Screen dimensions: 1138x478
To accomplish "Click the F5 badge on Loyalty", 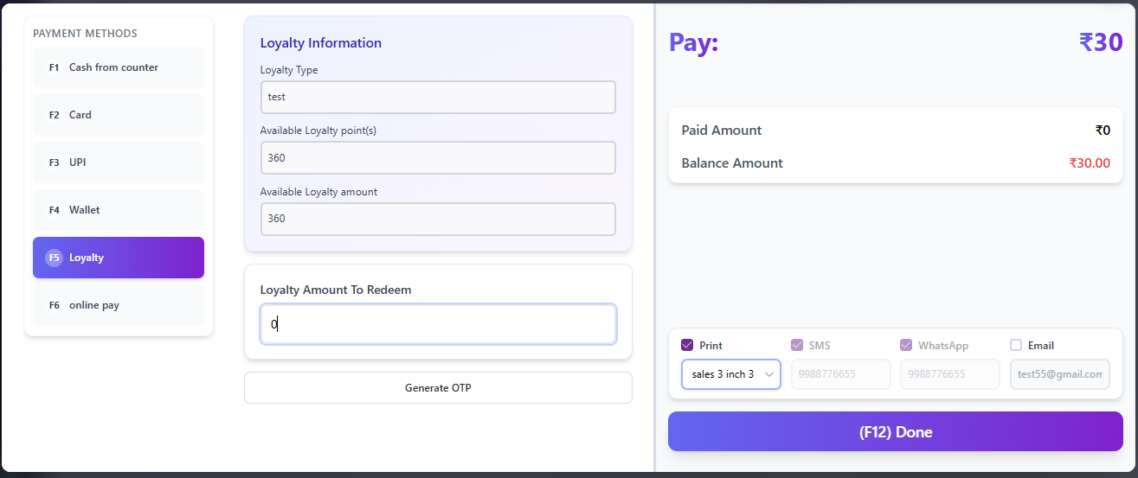I will tap(54, 258).
